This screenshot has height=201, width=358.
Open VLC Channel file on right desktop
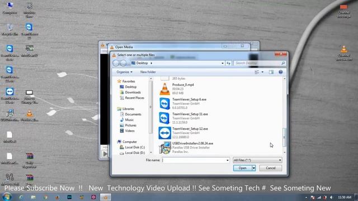point(344,54)
